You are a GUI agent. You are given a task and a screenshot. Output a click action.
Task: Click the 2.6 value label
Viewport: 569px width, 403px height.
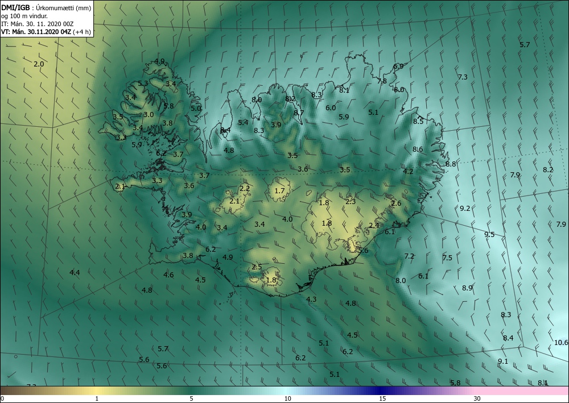point(396,203)
